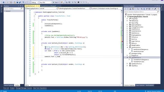
Task: Select ViewFD.cs in Solution Explorer
Action: coord(134,66)
